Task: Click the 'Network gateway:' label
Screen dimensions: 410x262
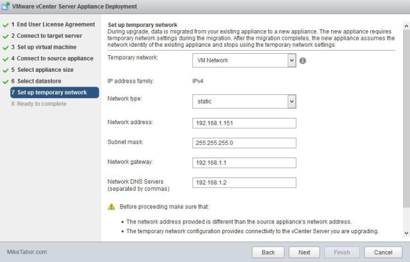Action: click(x=130, y=162)
